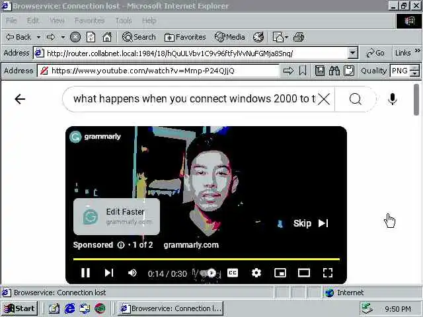Screen dimensions: 423x317
Task: Click the History icon in toolbar
Action: tap(258, 37)
